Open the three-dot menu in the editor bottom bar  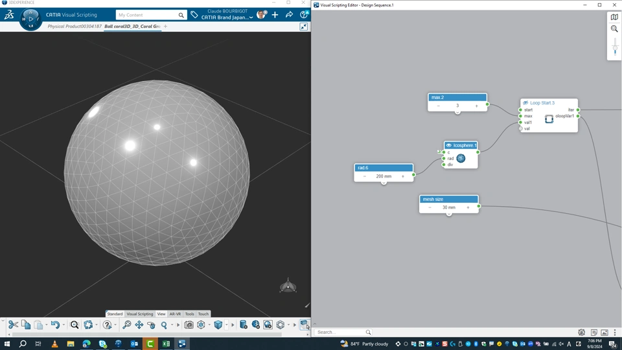(615, 332)
